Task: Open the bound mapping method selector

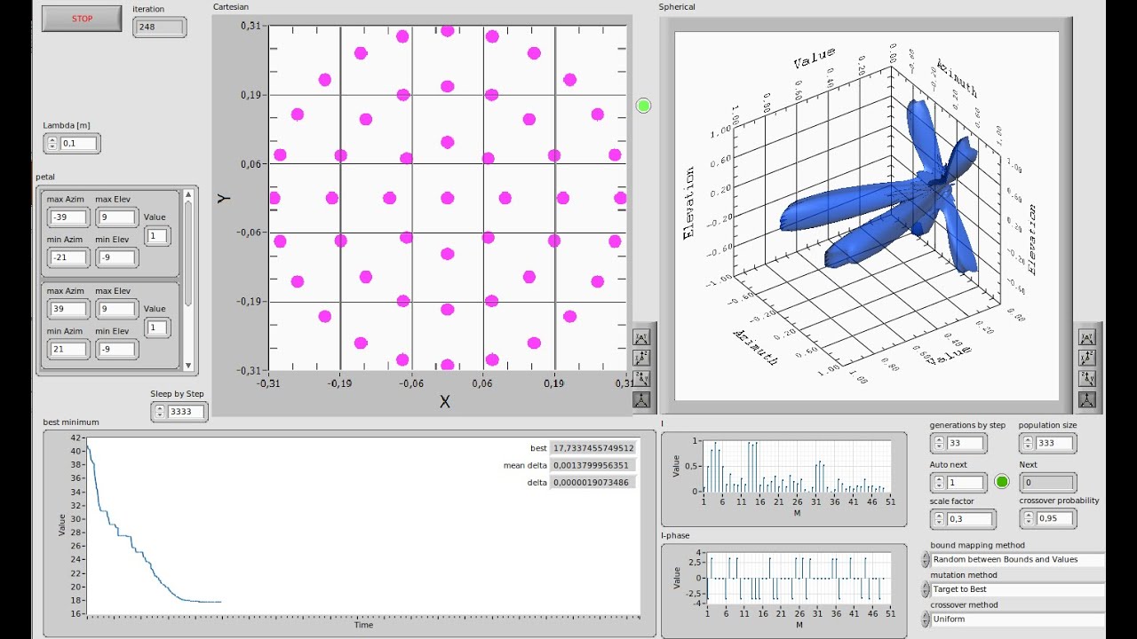Action: [x=1018, y=560]
